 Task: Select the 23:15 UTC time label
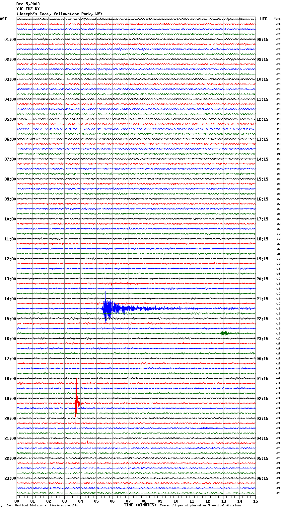(x=262, y=339)
